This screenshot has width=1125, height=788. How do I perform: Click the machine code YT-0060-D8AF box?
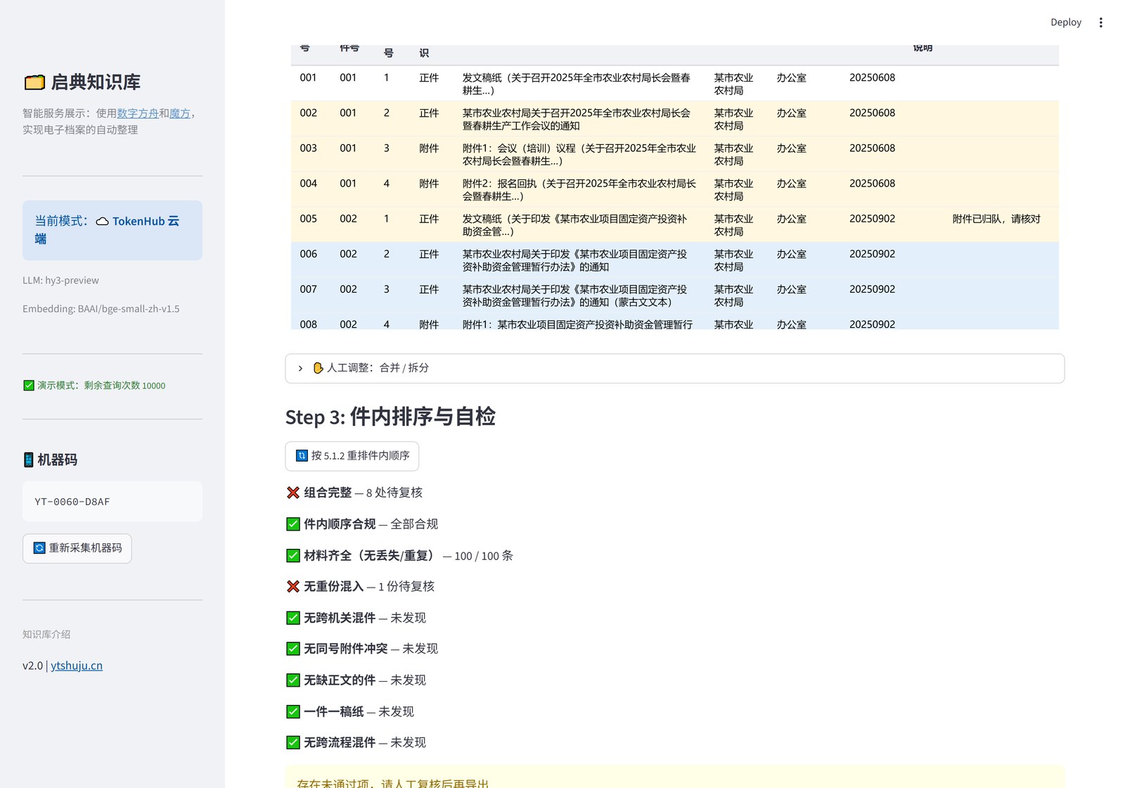112,502
